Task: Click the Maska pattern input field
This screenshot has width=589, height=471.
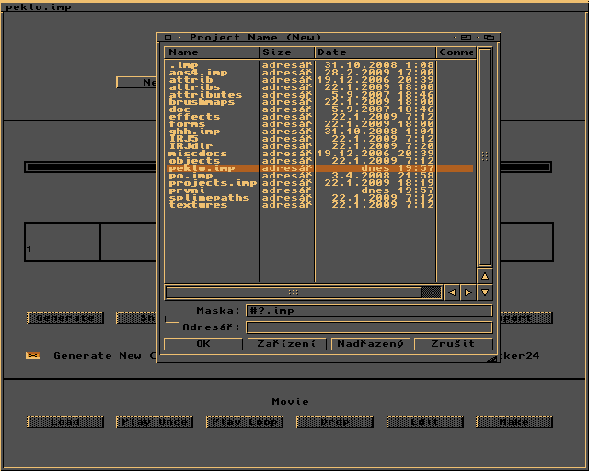Action: tap(369, 311)
